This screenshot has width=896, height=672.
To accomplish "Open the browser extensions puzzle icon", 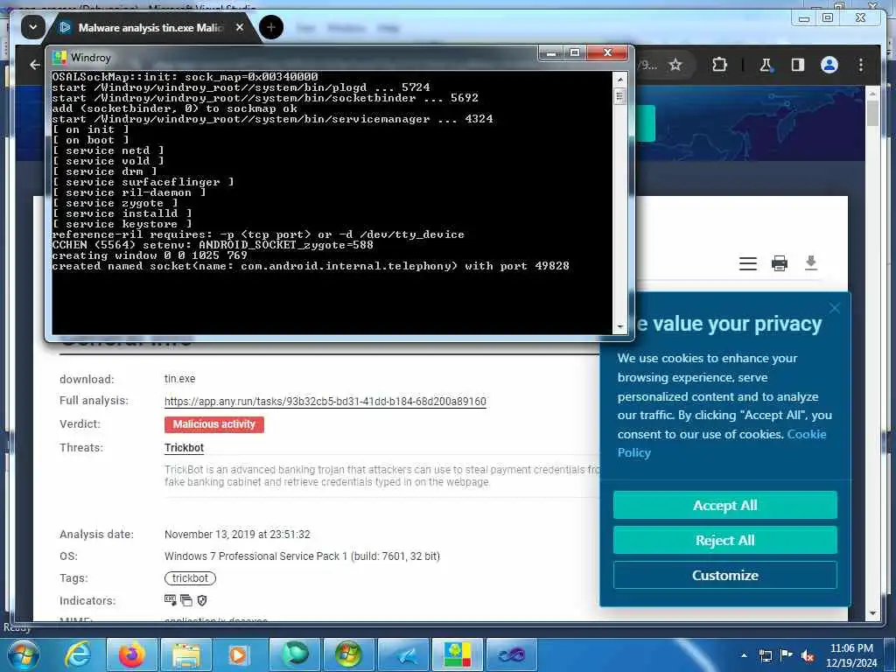I will point(719,65).
